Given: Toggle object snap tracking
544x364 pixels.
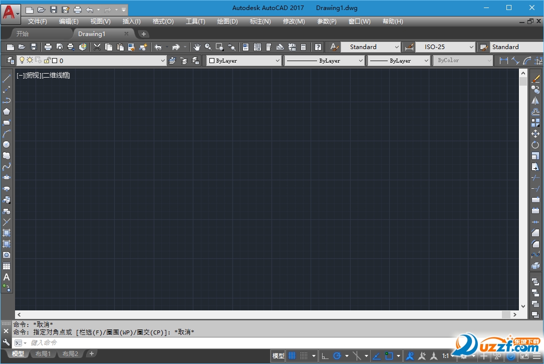Looking at the screenshot, I should [376, 355].
